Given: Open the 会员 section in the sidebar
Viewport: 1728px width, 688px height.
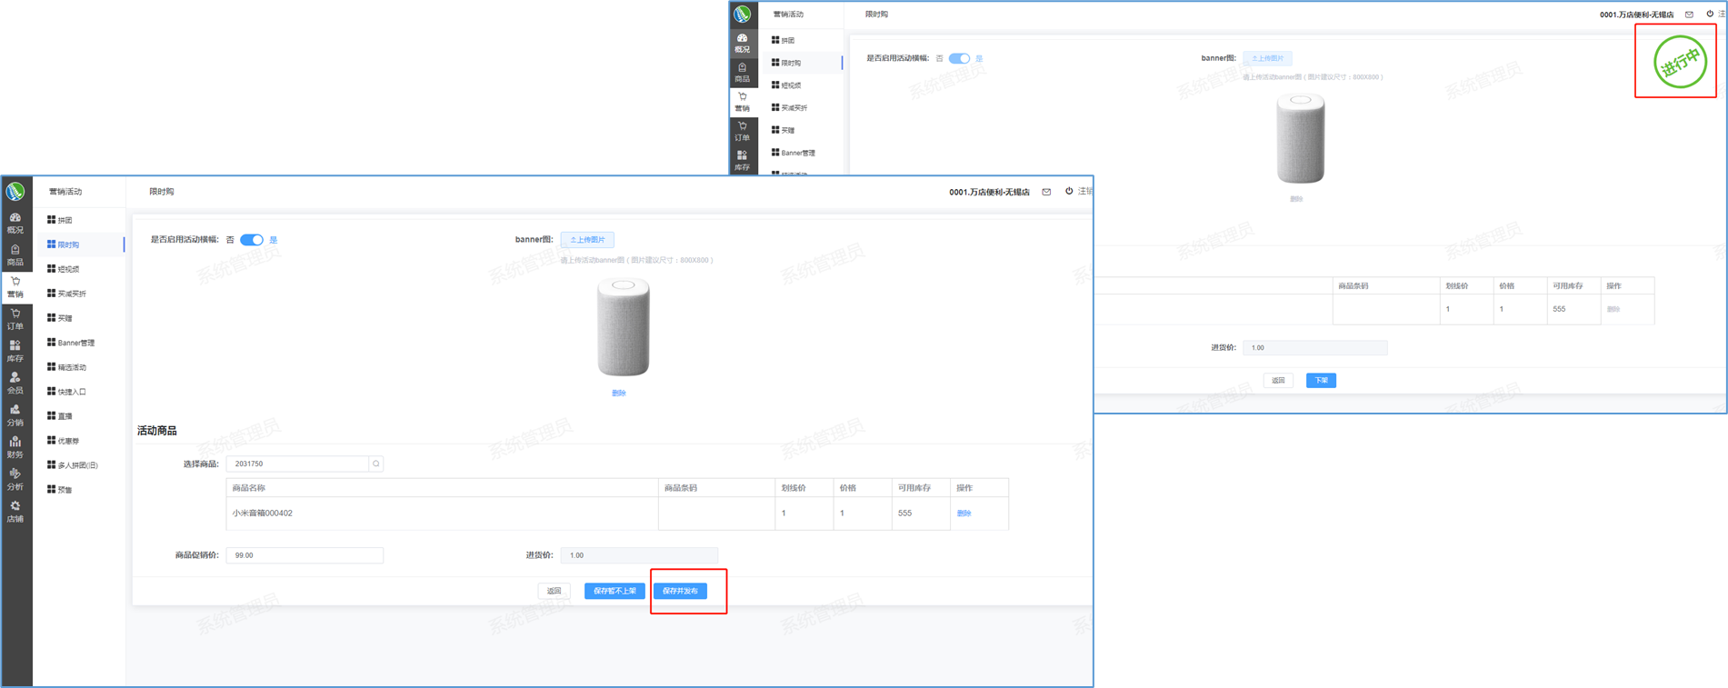Looking at the screenshot, I should click(x=15, y=383).
